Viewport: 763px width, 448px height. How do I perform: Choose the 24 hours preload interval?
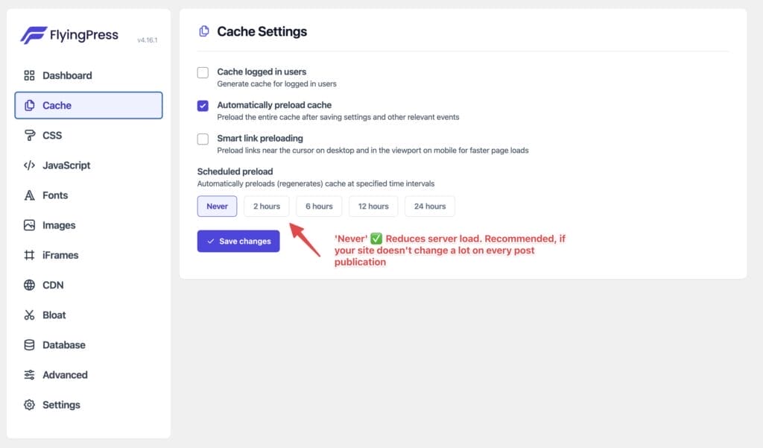[430, 206]
